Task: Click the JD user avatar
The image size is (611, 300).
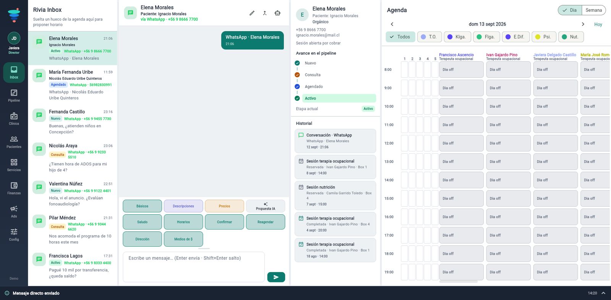Action: point(14,38)
